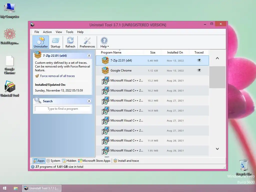Switch to the Apps tab
Screen dimensions: 256x192
(x=39, y=161)
